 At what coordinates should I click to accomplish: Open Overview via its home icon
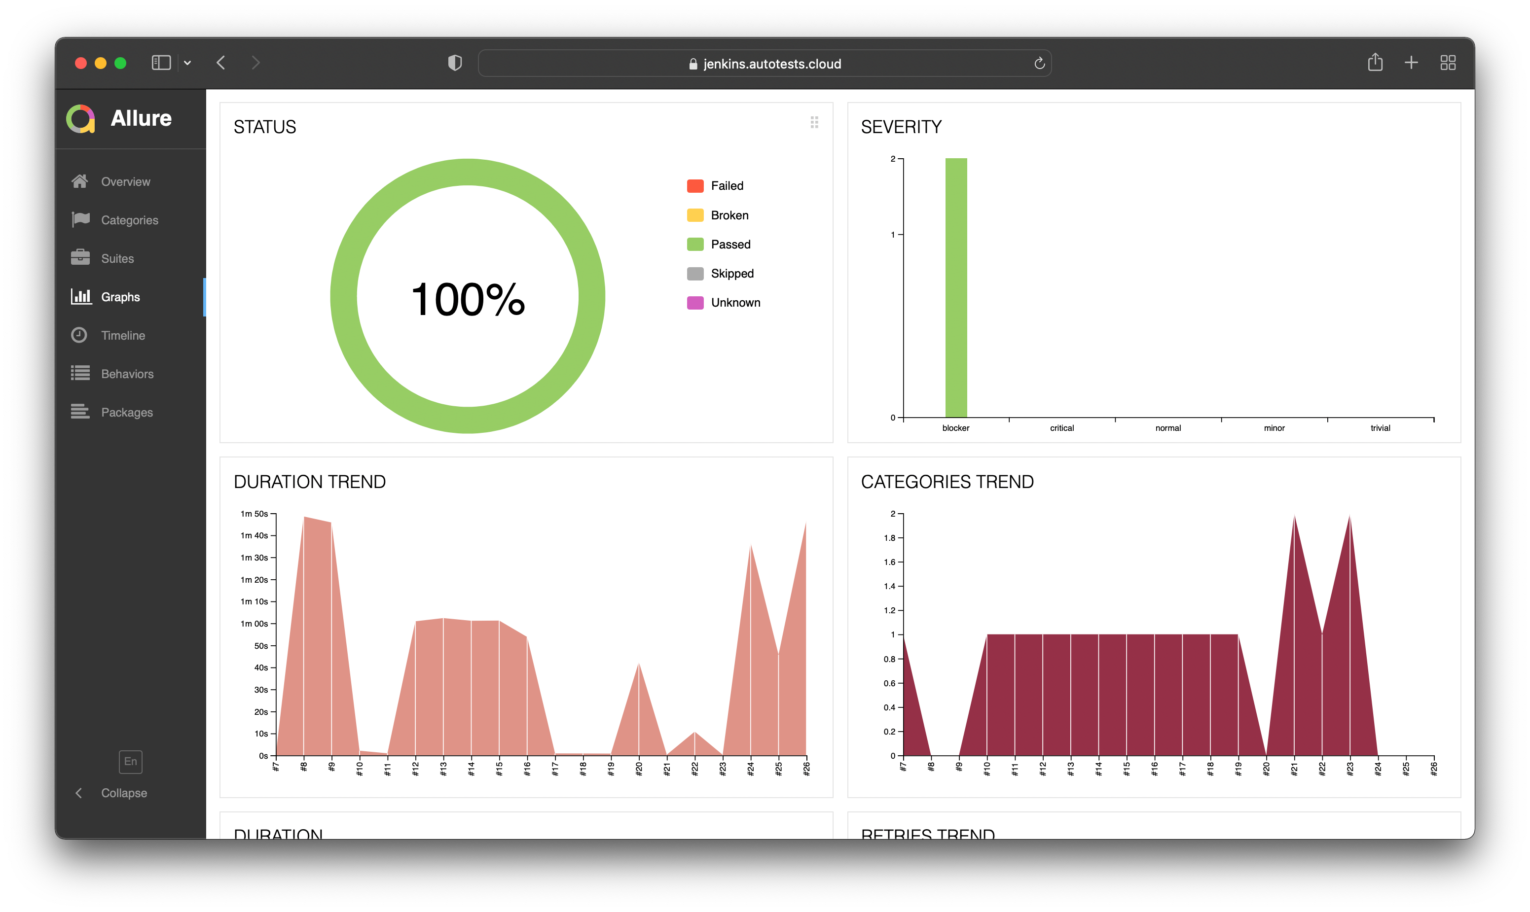80,181
